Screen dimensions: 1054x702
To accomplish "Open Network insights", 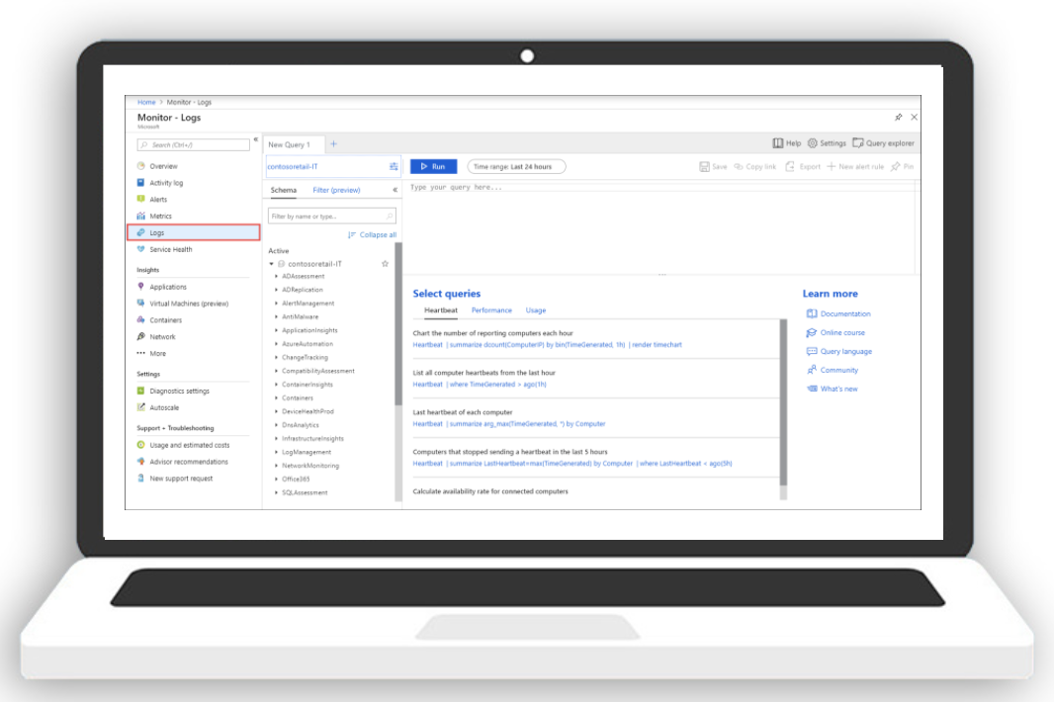I will [162, 337].
